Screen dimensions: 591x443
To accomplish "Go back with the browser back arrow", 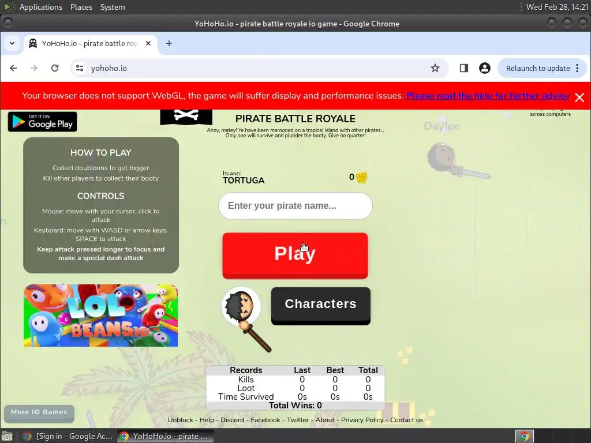I will coord(14,68).
